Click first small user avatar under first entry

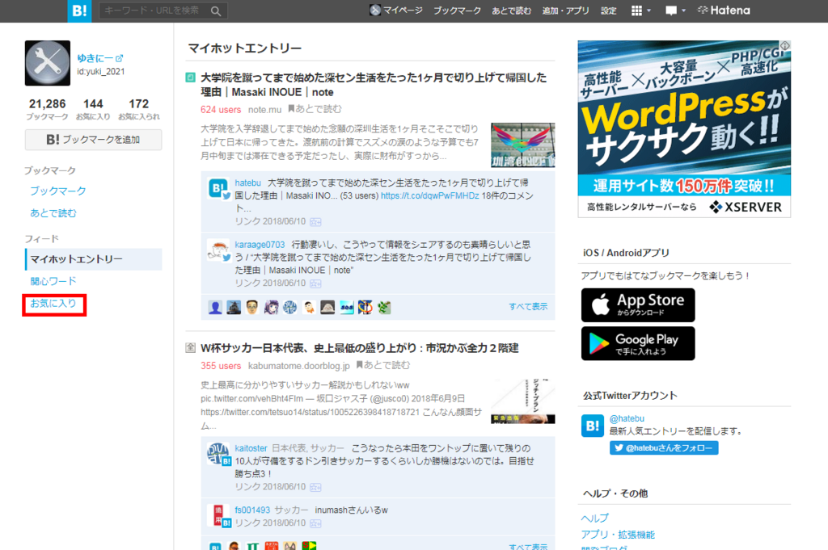[215, 307]
